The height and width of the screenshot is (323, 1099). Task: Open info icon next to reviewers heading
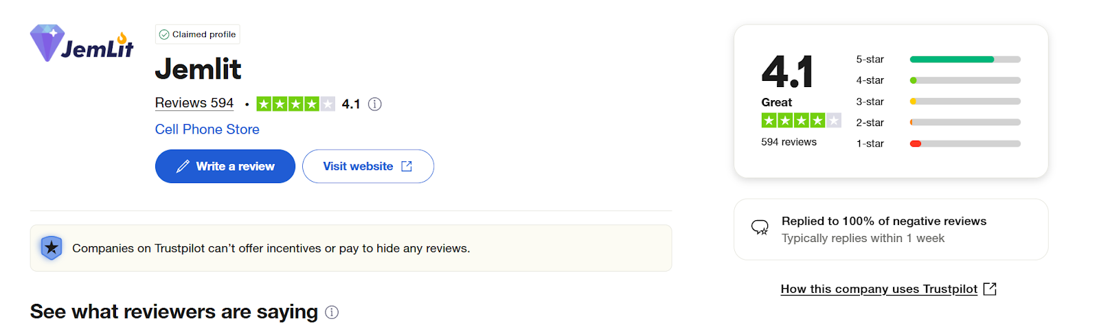(x=332, y=312)
